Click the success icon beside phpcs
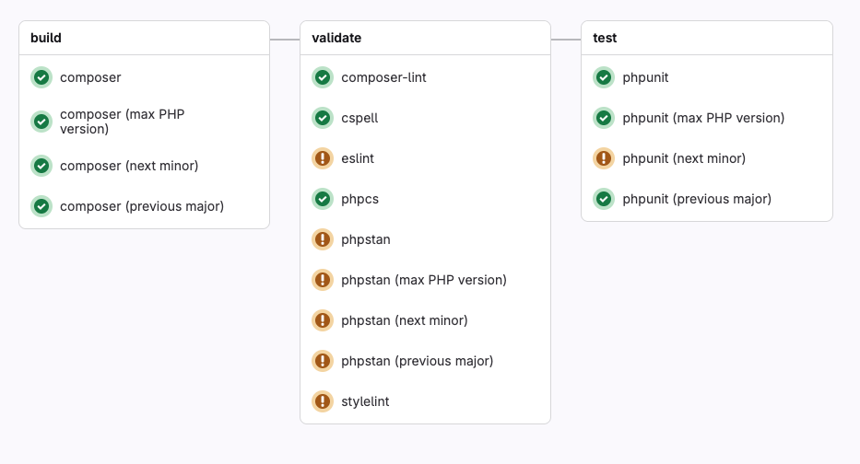 pyautogui.click(x=323, y=199)
